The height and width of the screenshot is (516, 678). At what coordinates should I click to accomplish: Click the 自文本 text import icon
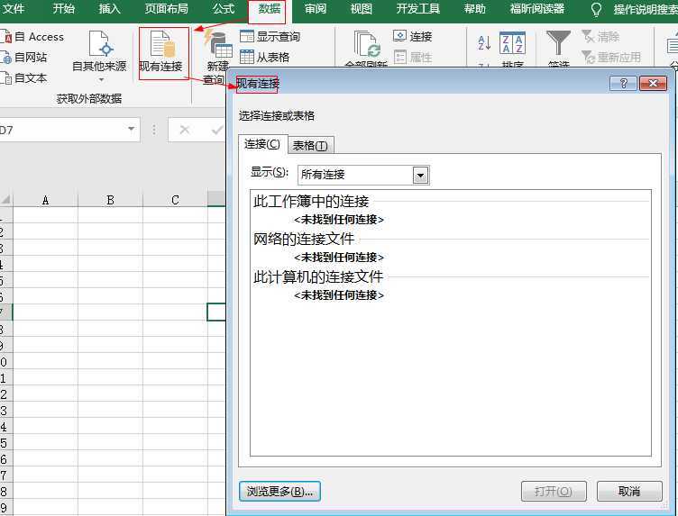click(x=6, y=78)
